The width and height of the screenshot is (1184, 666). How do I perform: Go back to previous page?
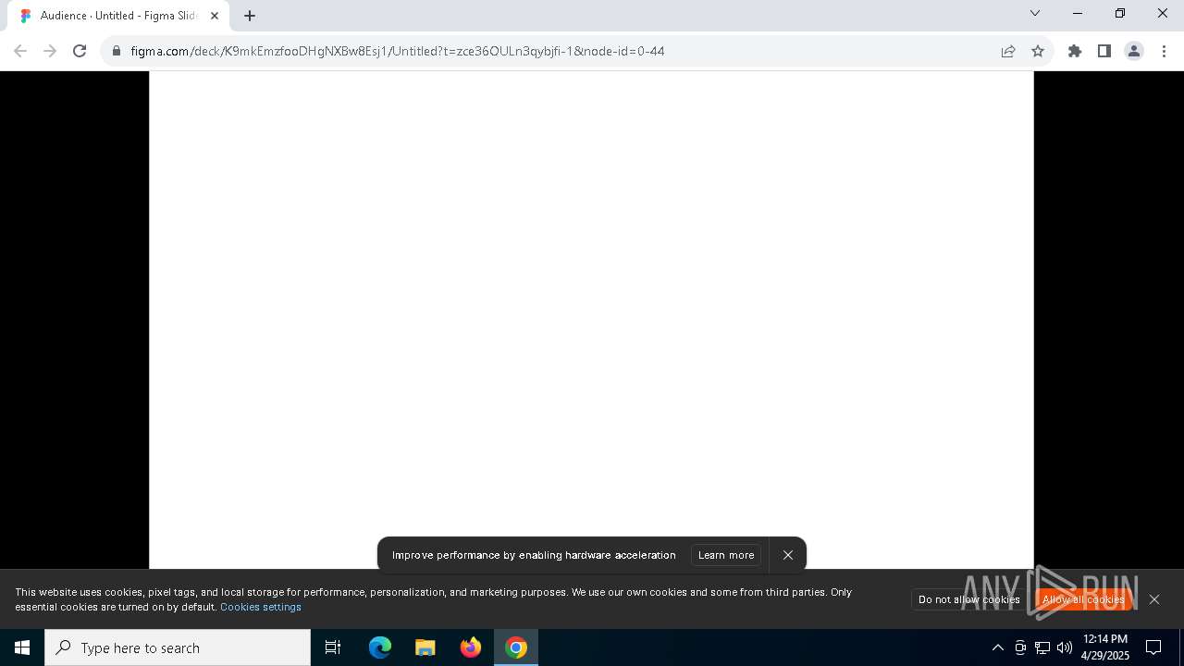pyautogui.click(x=20, y=51)
